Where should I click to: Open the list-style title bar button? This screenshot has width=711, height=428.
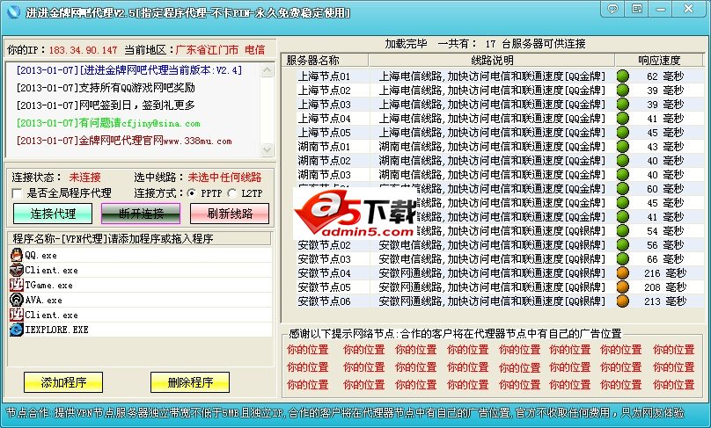tap(636, 9)
